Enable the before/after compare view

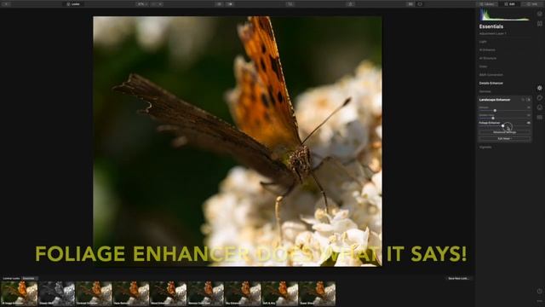(x=230, y=4)
